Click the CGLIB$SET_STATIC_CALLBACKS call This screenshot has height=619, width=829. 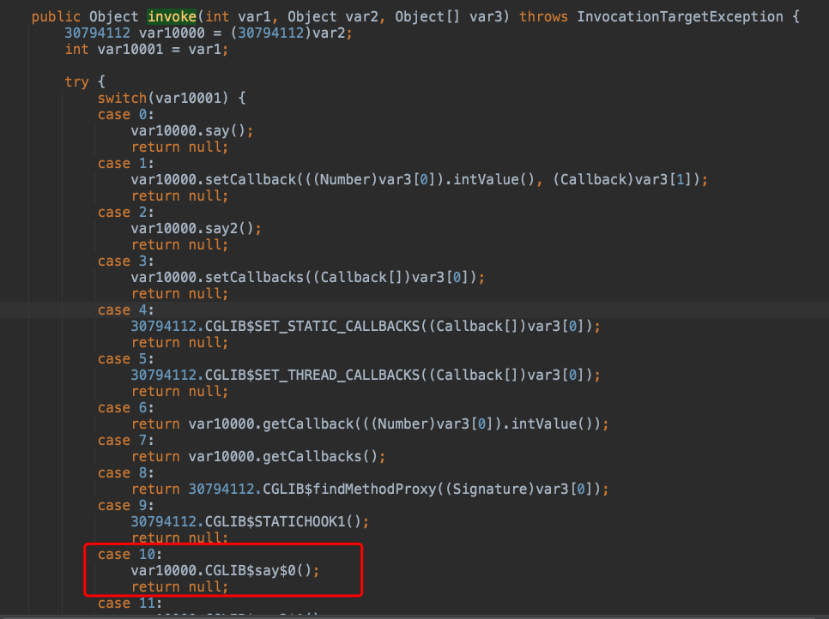[x=366, y=327]
